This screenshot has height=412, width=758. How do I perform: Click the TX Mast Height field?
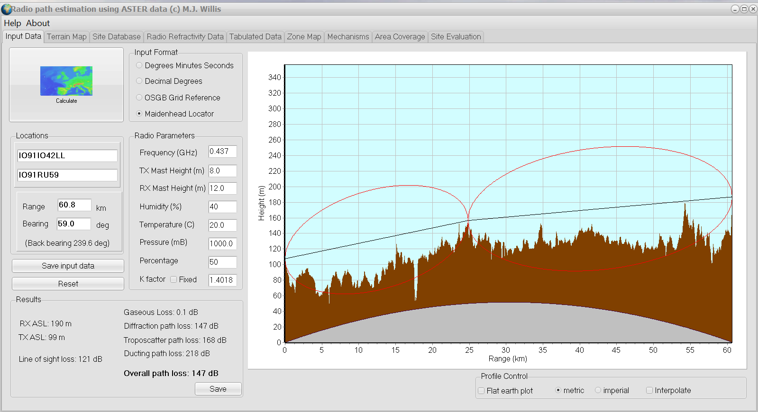coord(222,171)
